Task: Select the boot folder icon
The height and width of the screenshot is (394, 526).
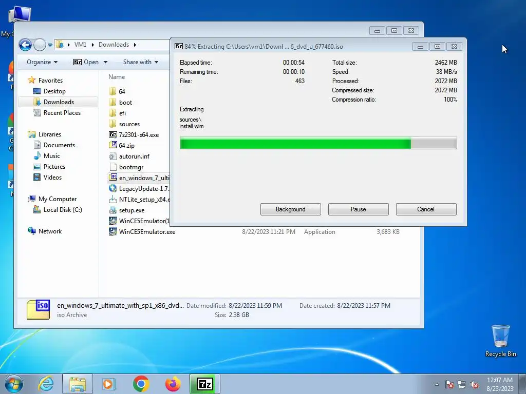Action: [112, 102]
